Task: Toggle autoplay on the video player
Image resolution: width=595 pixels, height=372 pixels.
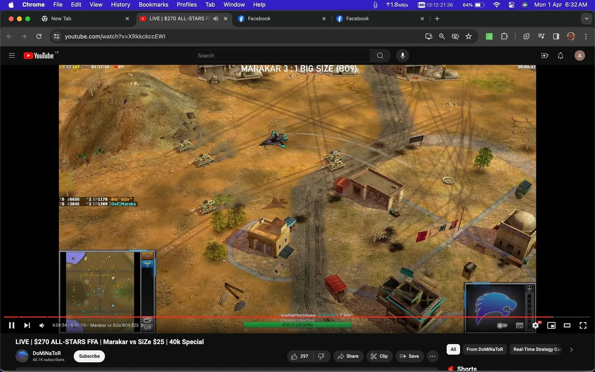Action: pos(502,325)
